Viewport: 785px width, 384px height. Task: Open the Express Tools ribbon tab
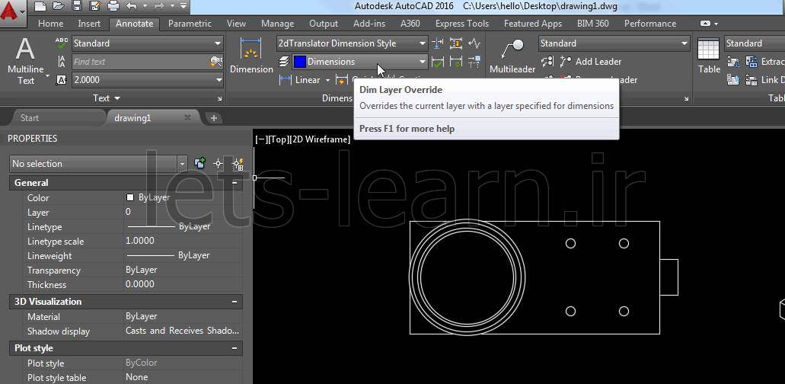coord(461,24)
